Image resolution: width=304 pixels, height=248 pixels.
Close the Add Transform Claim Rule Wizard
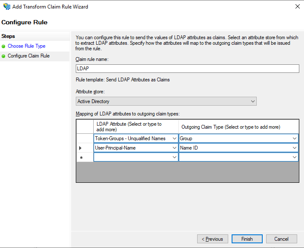point(296,7)
